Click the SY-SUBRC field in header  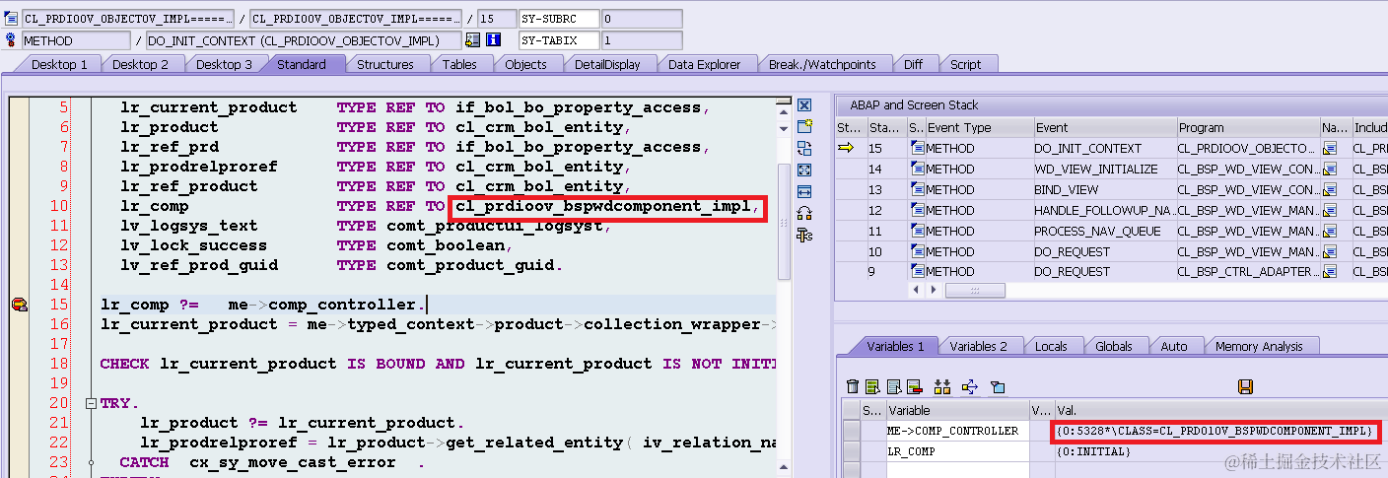559,19
